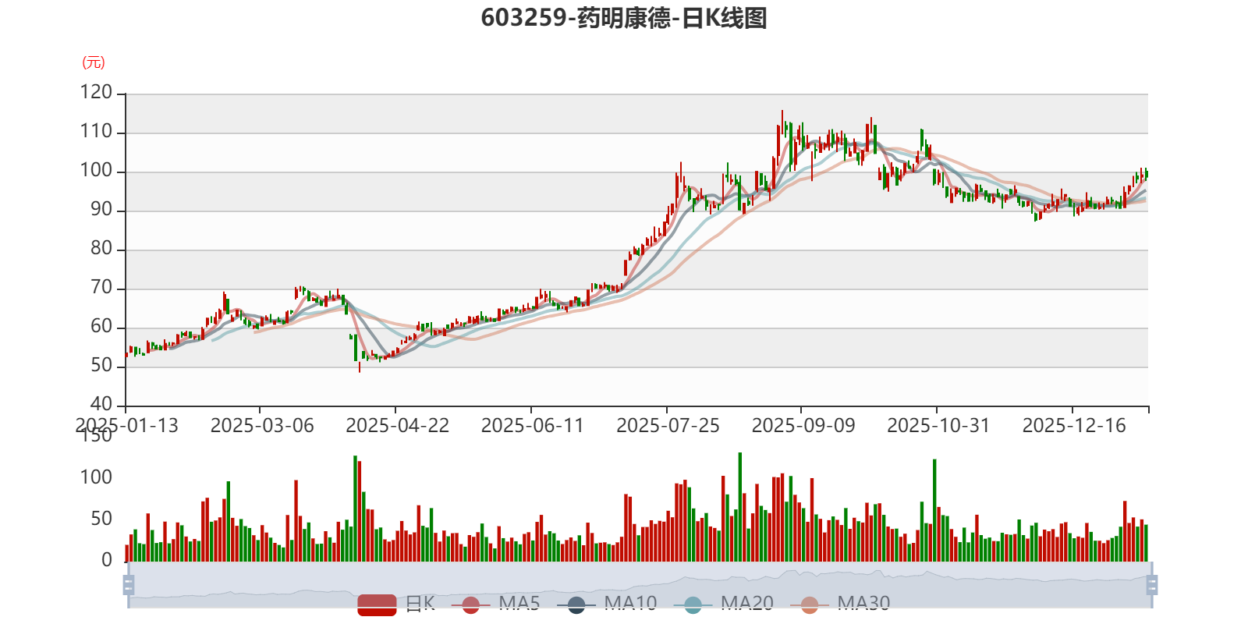Click the 2025-10-31 date label
Viewport: 1248px width, 624px height.
pos(938,425)
